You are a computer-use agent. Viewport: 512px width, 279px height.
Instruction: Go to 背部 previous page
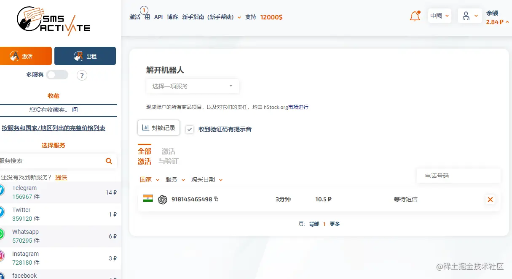point(314,224)
